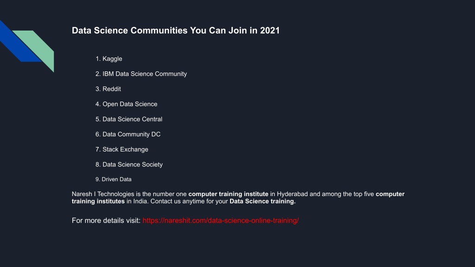Screen dimensions: 475x267
Task: Select the Data Science Society entry
Action: [133, 165]
